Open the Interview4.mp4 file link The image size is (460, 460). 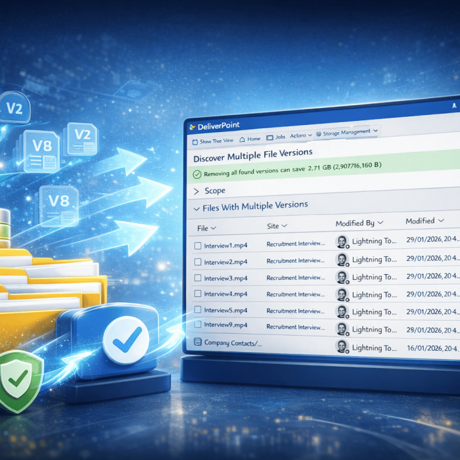[x=225, y=294]
